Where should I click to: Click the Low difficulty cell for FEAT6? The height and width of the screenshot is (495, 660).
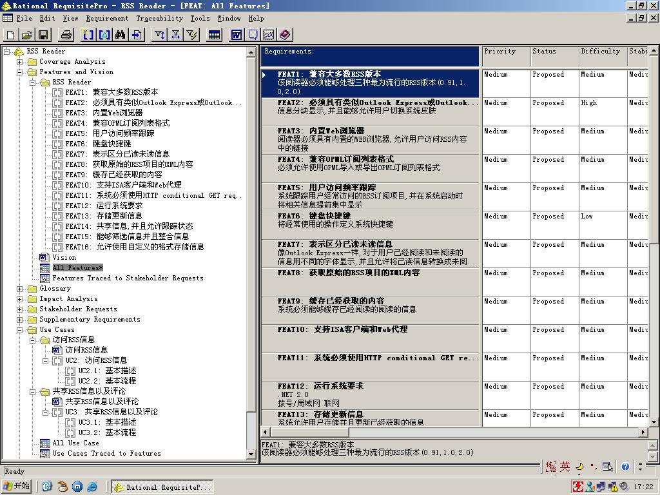pos(603,225)
